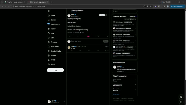
Task: Open Chrome downloads icon
Action: [x=164, y=6]
